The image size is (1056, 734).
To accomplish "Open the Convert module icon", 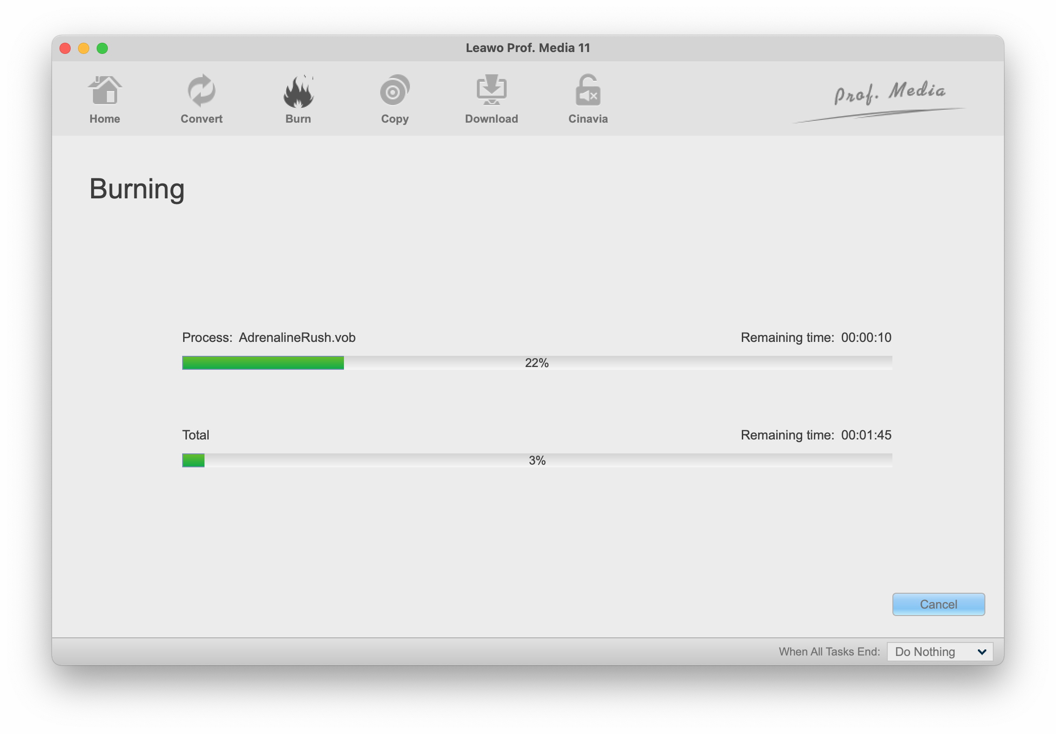I will [201, 90].
